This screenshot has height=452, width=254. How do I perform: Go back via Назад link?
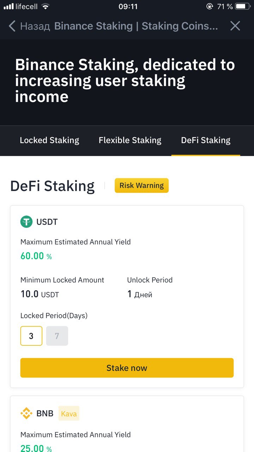click(35, 26)
